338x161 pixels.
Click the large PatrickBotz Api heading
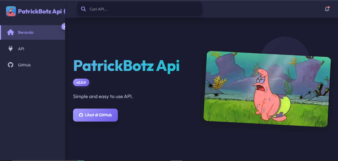[126, 66]
